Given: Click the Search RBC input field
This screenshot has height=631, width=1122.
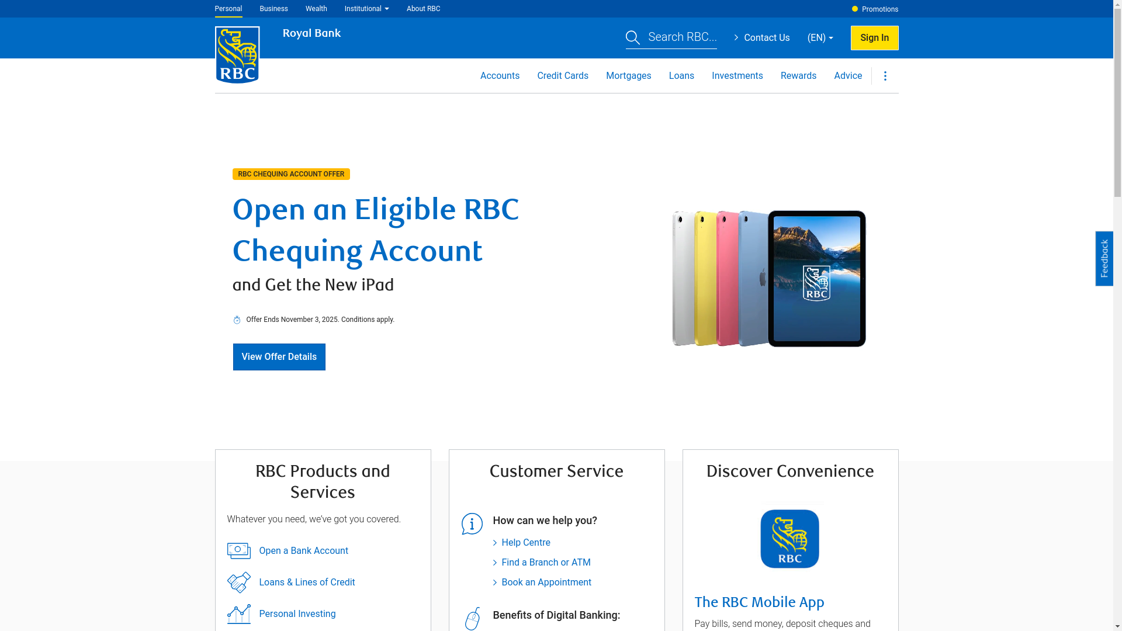Looking at the screenshot, I should 682,37.
